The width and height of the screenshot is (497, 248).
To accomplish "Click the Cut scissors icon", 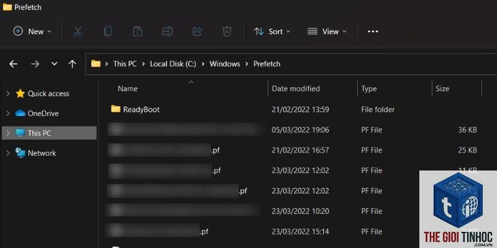I will coord(78,32).
